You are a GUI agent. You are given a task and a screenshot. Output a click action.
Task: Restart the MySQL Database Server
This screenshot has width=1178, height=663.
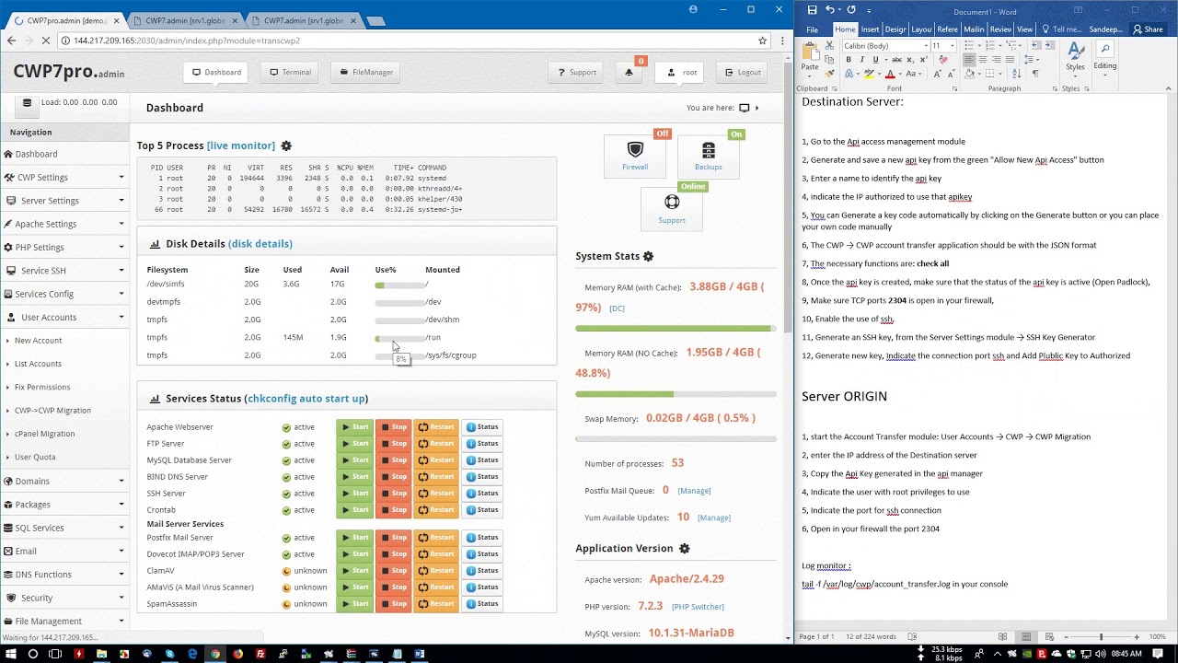(436, 460)
